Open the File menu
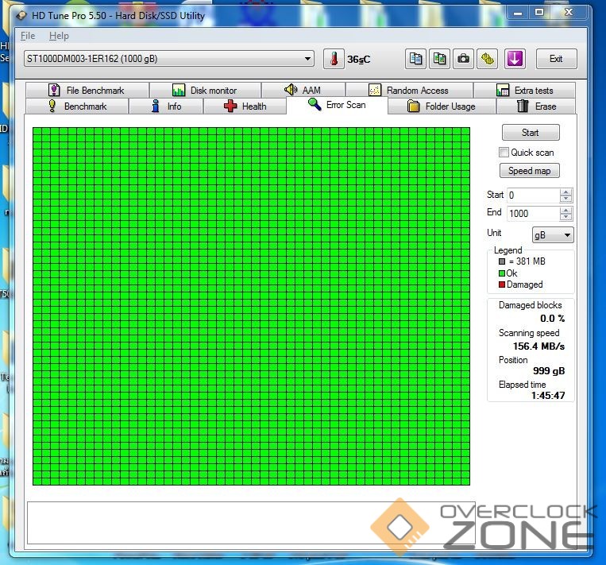The image size is (606, 565). pyautogui.click(x=28, y=36)
